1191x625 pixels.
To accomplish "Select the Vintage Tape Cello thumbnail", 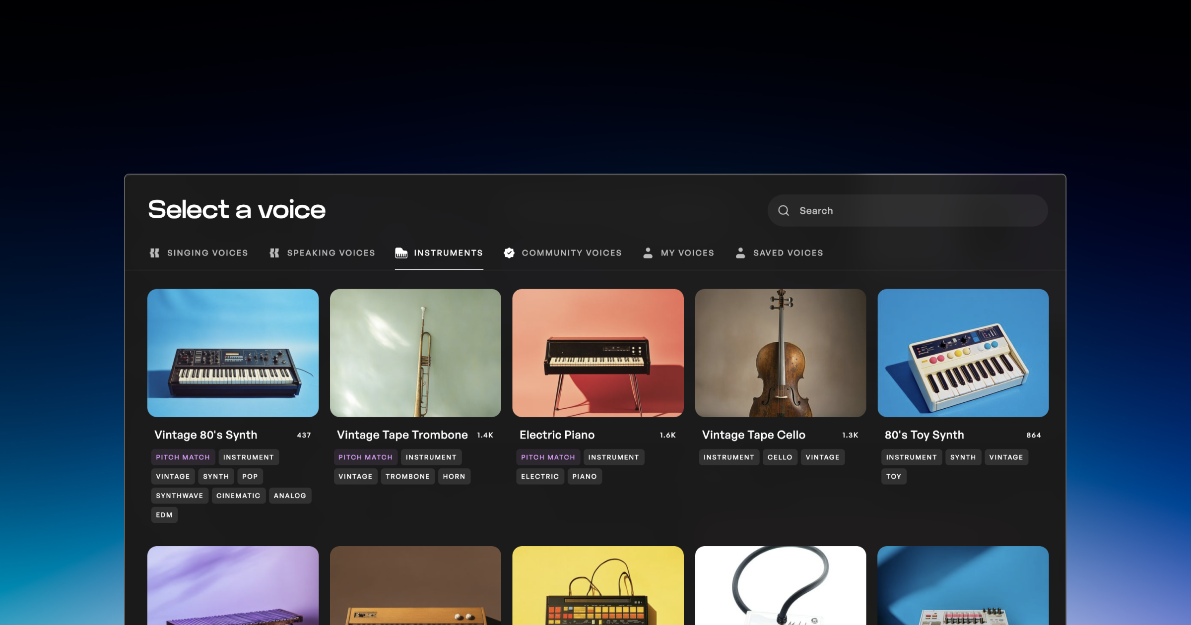I will [781, 353].
